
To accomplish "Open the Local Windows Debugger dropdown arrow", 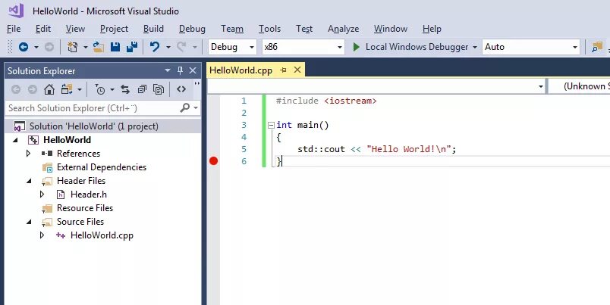I will pyautogui.click(x=475, y=48).
